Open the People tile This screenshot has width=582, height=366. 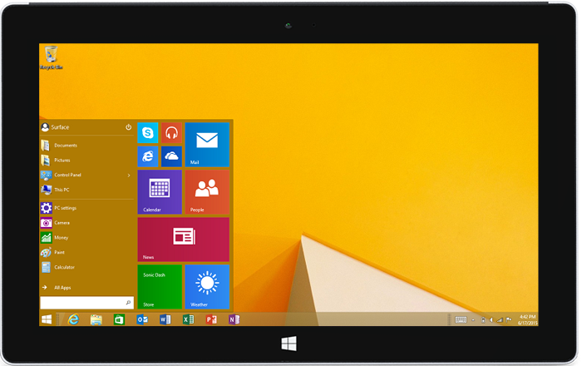pyautogui.click(x=206, y=191)
